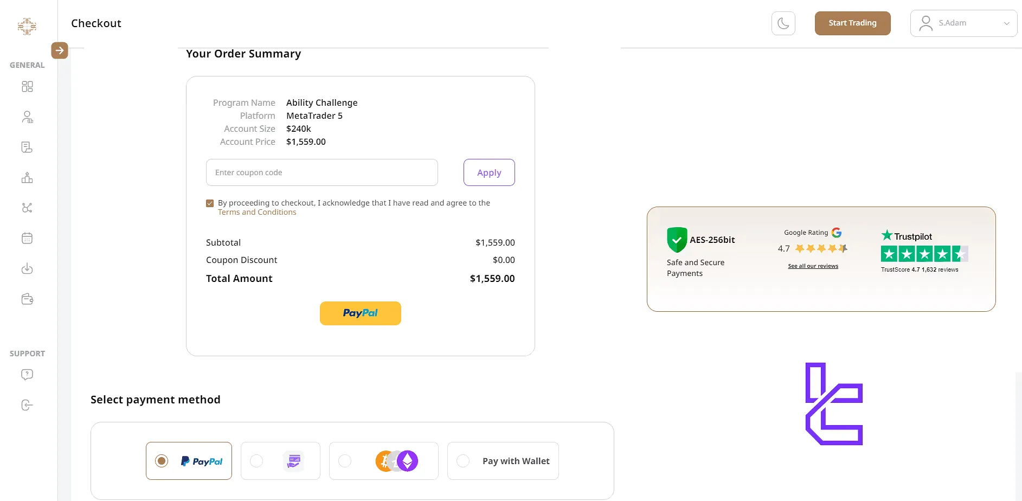
Task: Open the Calendar icon in the sidebar
Action: pyautogui.click(x=27, y=238)
